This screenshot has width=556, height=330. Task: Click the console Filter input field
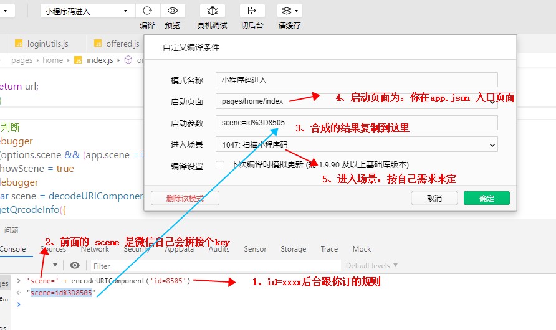(x=216, y=266)
